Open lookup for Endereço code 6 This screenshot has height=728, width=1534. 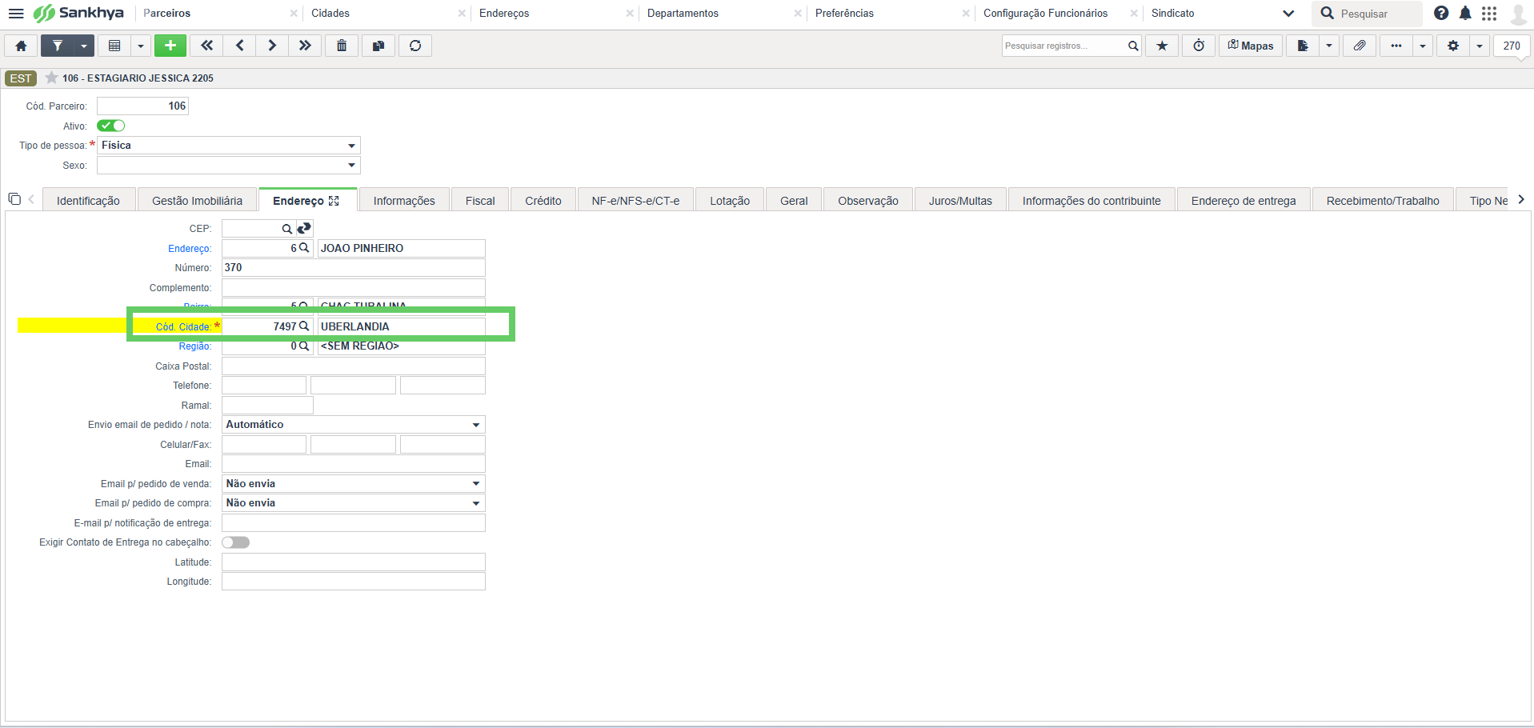click(304, 248)
